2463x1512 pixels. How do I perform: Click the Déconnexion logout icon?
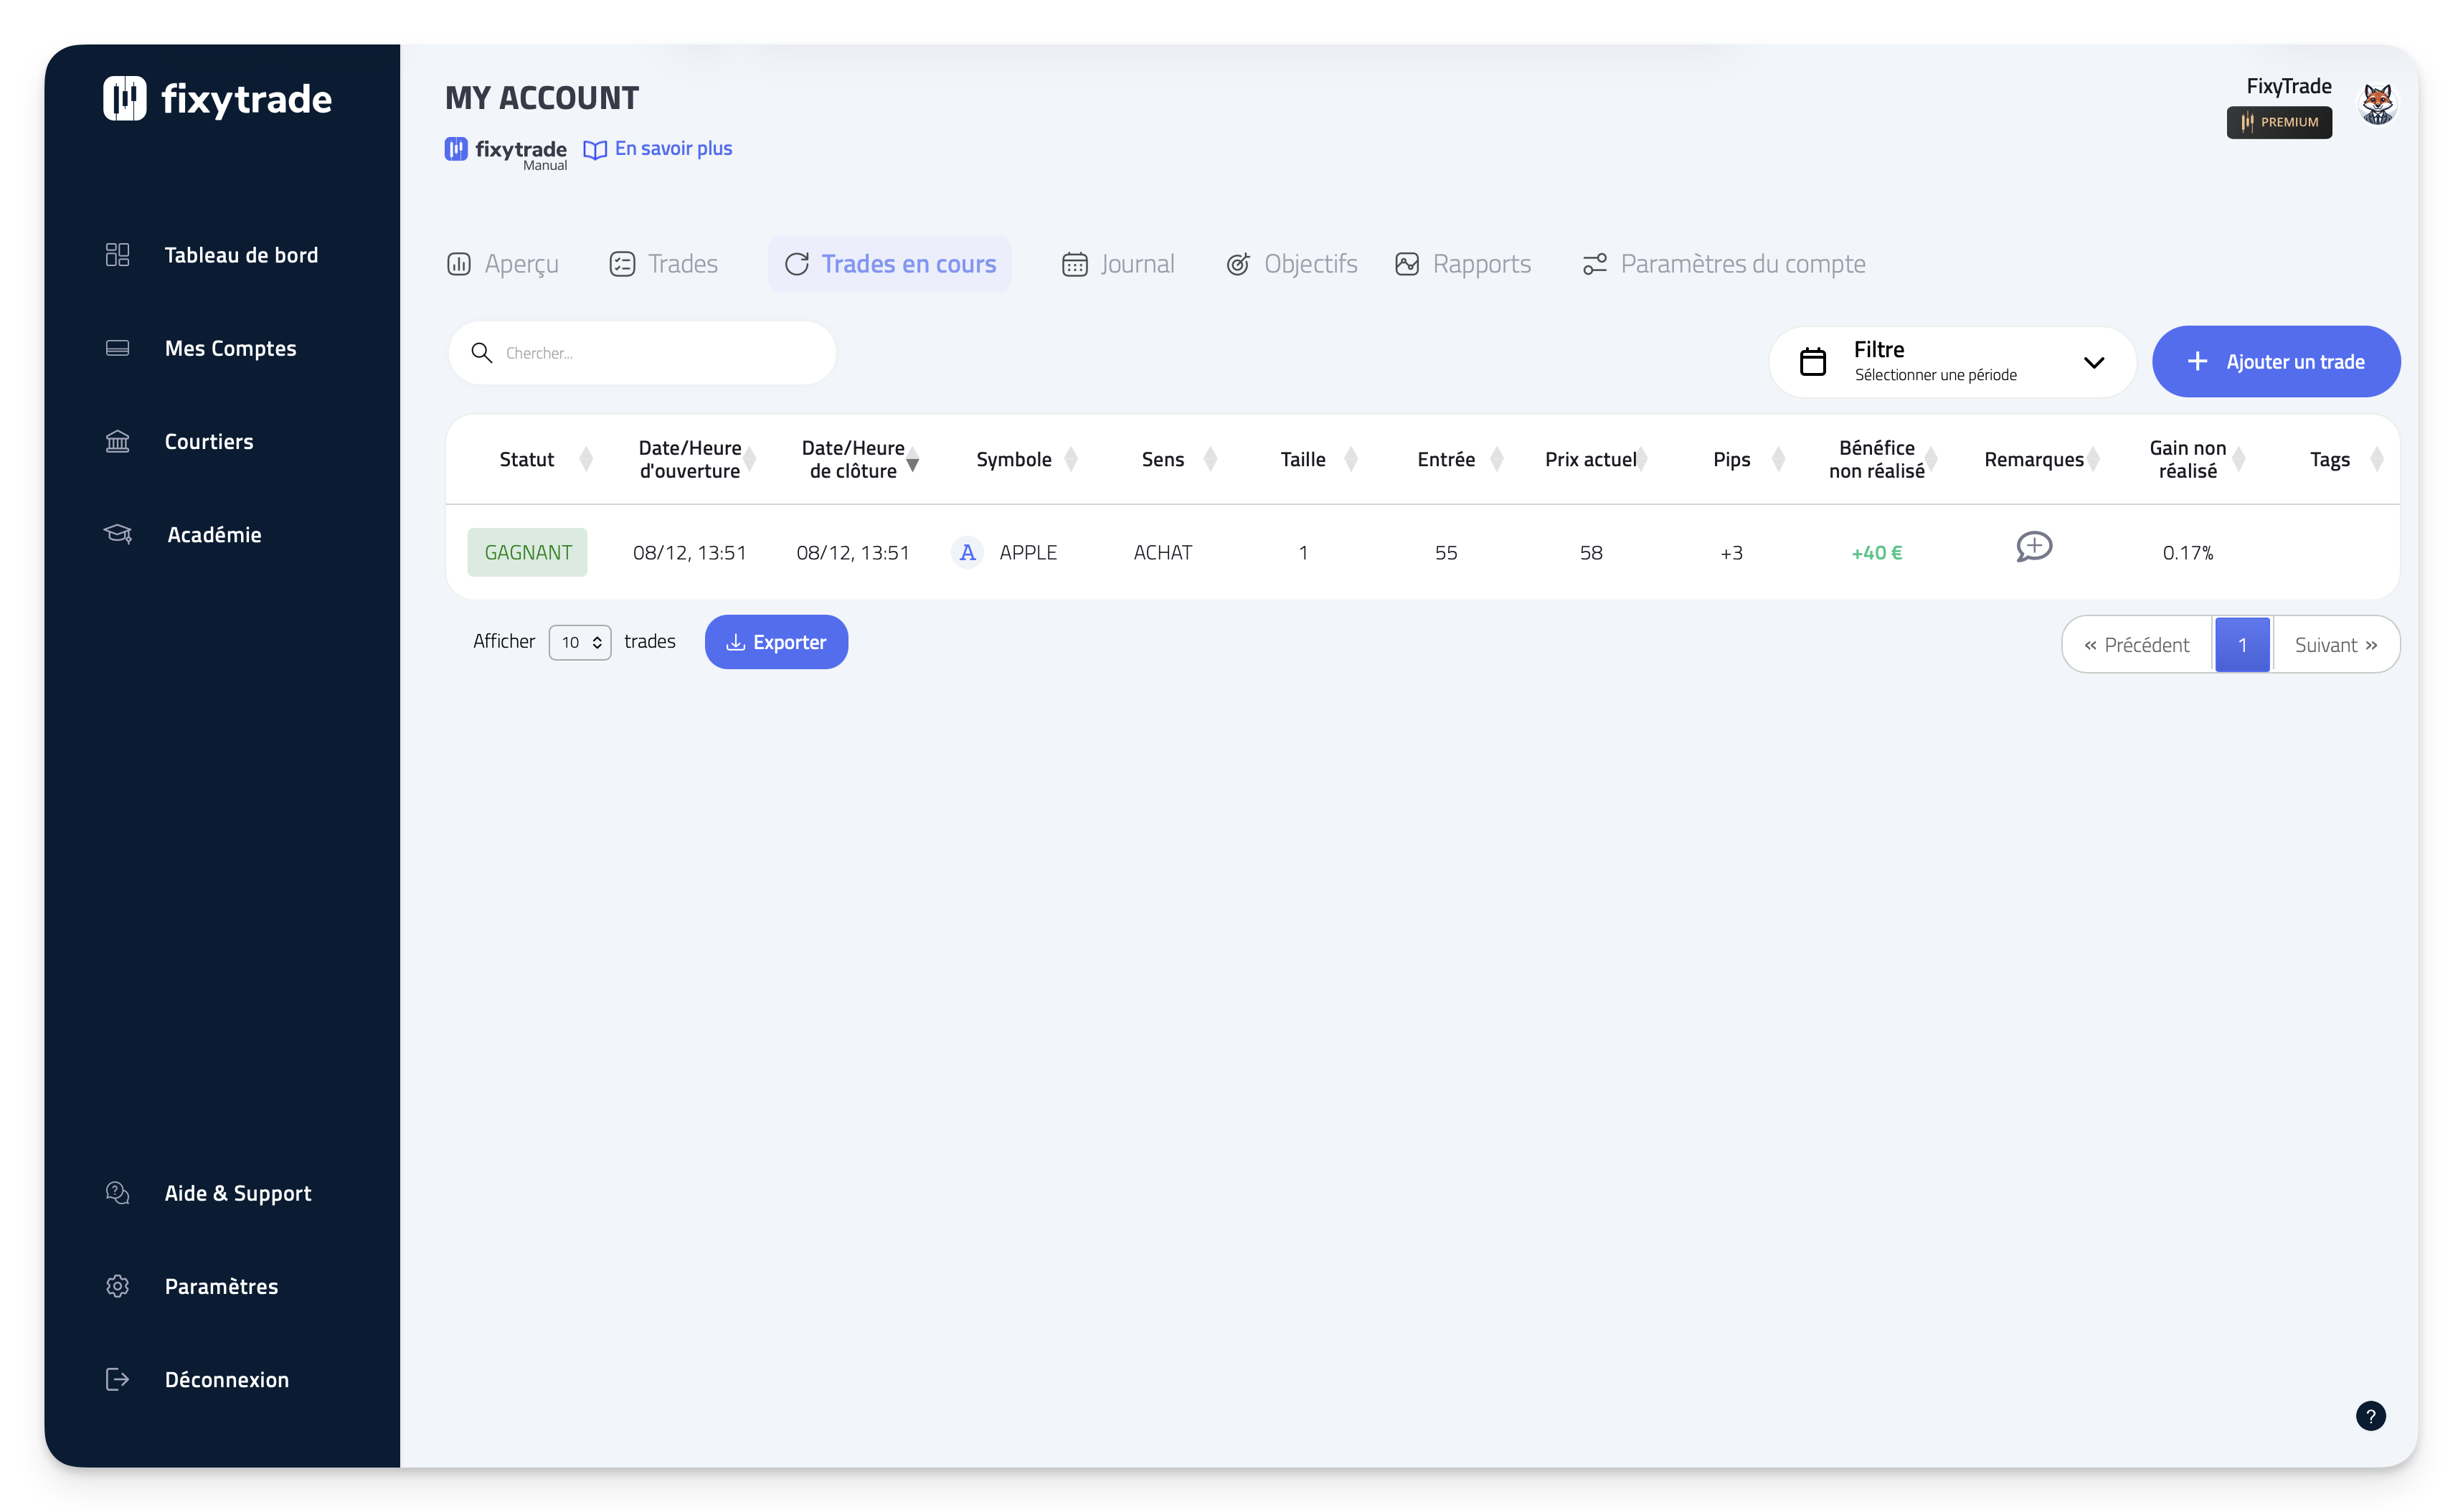tap(118, 1379)
